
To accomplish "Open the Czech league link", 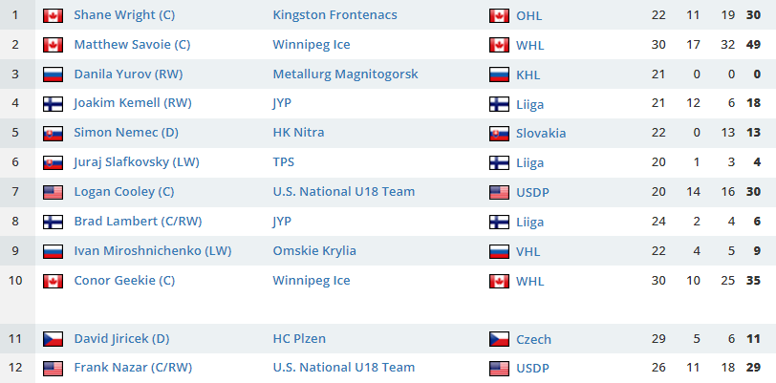I will (x=533, y=339).
